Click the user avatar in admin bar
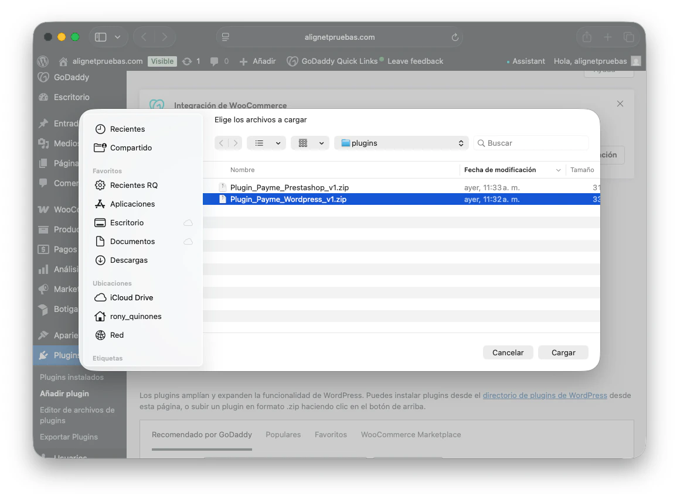Viewport: 687px width, 494px height. tap(636, 61)
